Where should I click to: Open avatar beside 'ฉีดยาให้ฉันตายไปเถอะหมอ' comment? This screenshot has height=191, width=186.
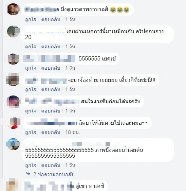[14, 123]
